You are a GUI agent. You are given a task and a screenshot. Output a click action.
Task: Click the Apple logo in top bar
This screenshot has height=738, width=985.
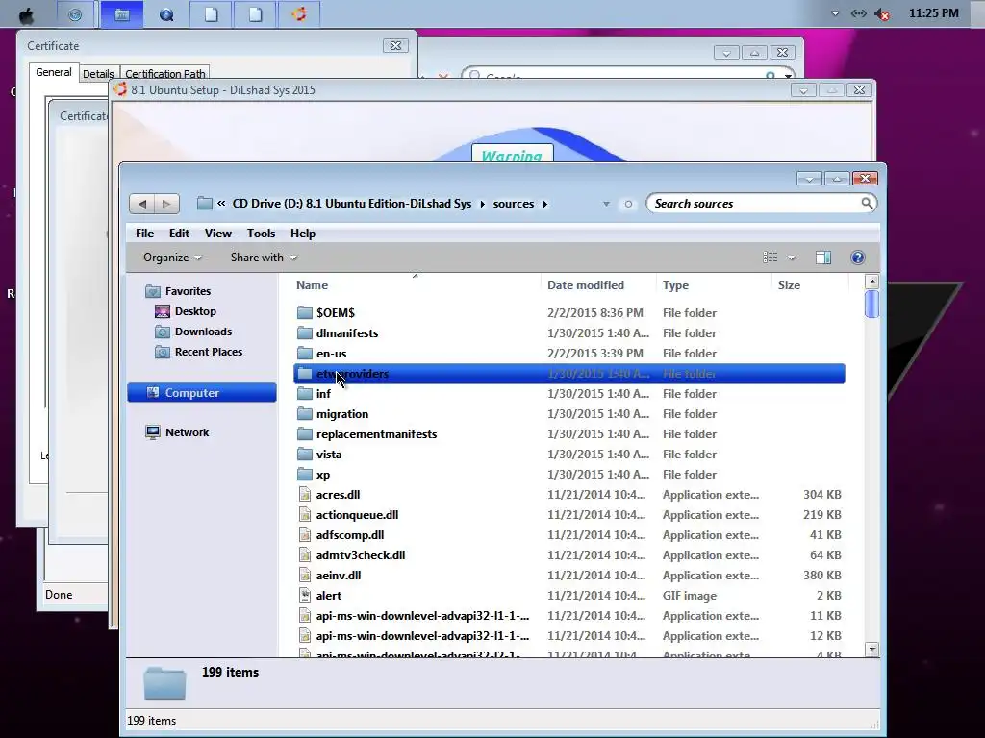[26, 14]
